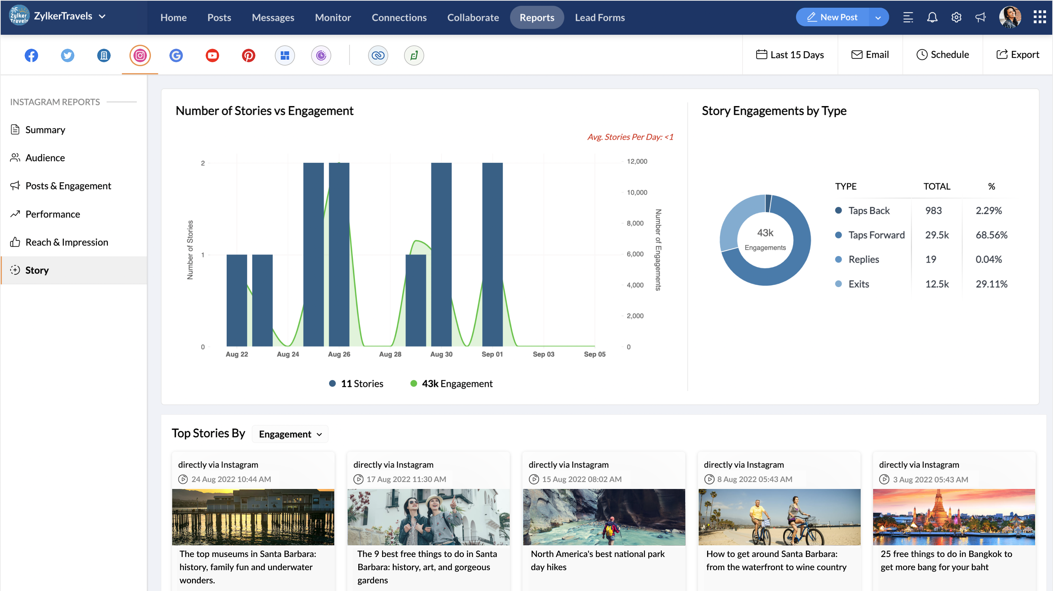Click the Twitter social media icon
The image size is (1053, 591).
(x=67, y=54)
